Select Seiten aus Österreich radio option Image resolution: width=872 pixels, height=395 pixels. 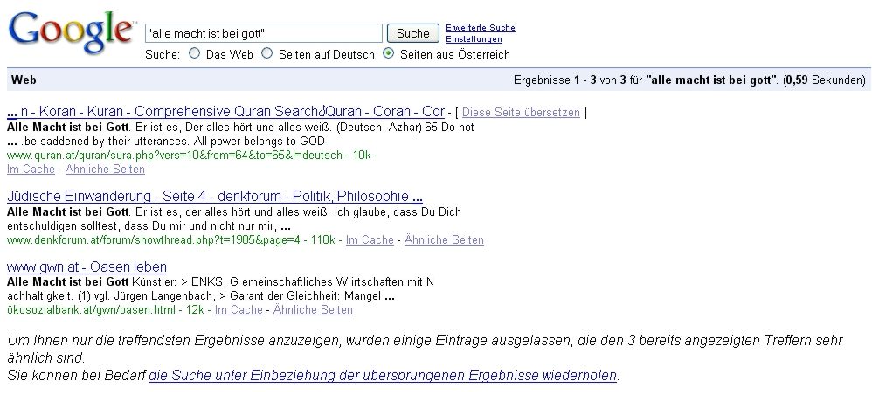point(389,54)
